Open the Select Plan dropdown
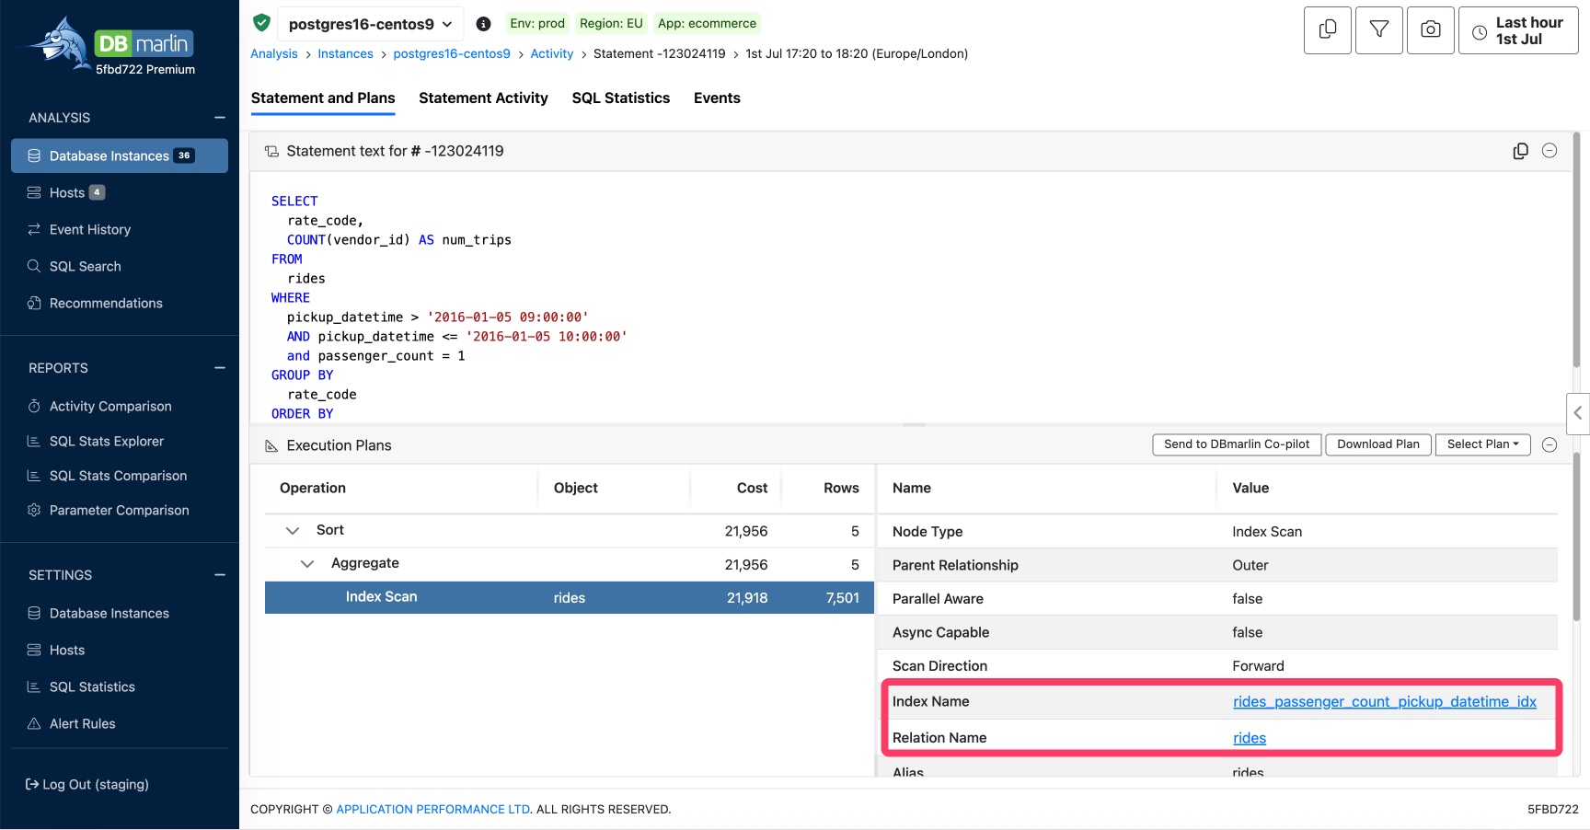 coord(1482,444)
